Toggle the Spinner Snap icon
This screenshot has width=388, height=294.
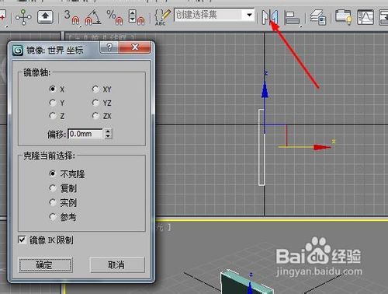(x=137, y=17)
